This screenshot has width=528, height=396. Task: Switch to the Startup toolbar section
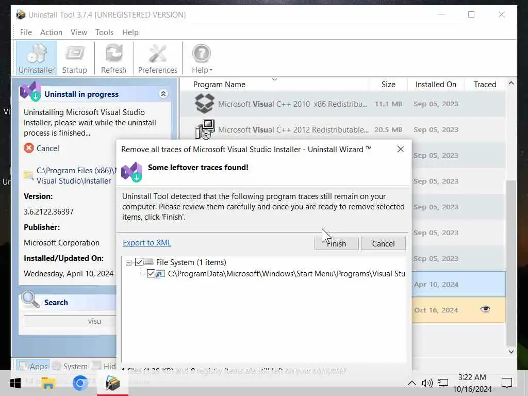tap(74, 58)
